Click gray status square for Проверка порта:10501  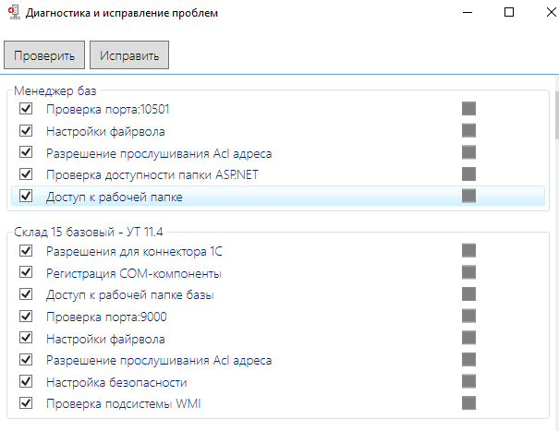point(468,109)
